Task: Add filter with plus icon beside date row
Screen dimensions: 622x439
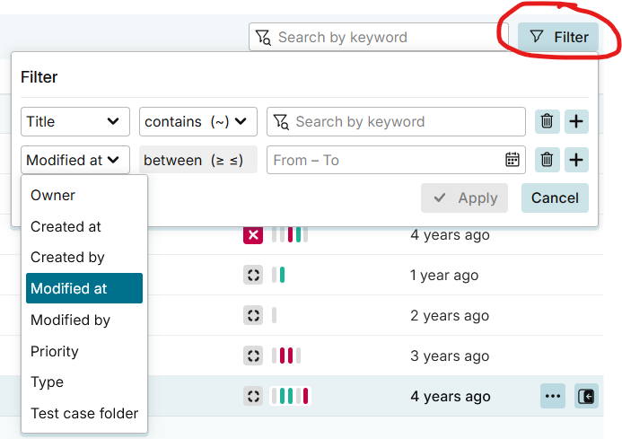Action: click(x=576, y=161)
